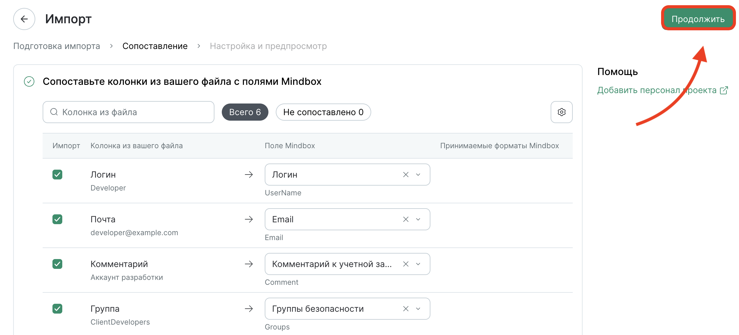This screenshot has height=335, width=739.
Task: Click the Продолжить button
Action: 698,19
